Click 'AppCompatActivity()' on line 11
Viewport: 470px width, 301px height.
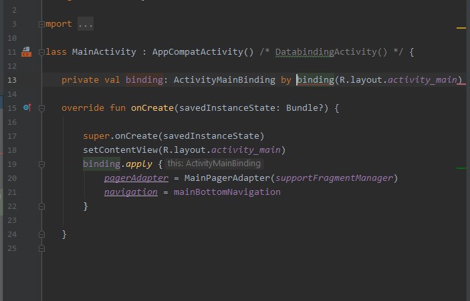point(203,52)
